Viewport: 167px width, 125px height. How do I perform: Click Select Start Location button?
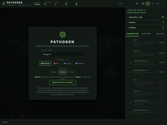[62, 82]
